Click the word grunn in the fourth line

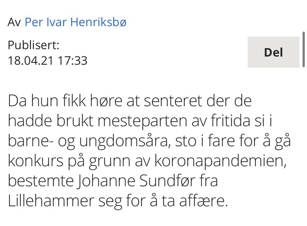point(109,161)
